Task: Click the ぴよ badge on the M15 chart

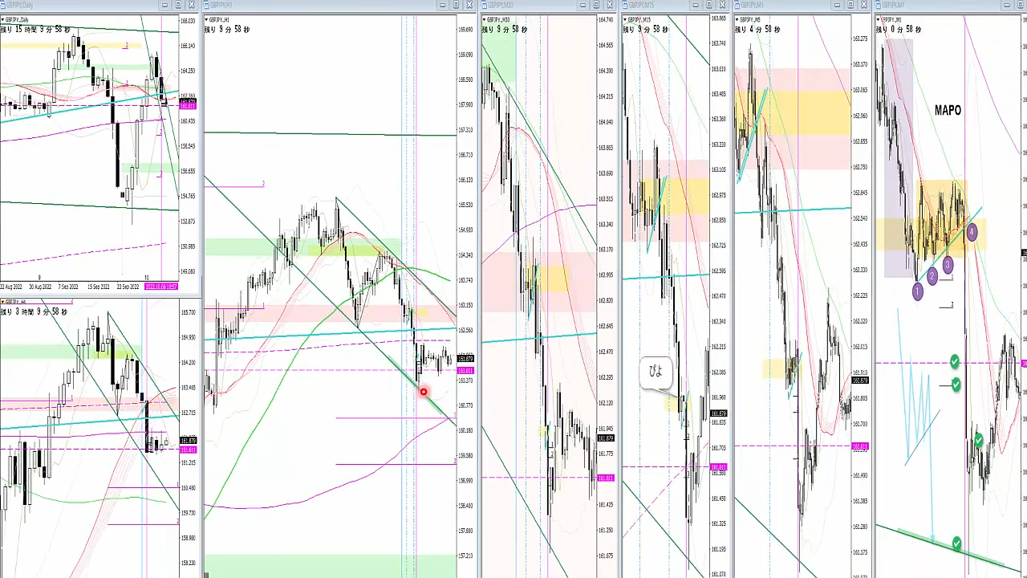Action: click(656, 372)
